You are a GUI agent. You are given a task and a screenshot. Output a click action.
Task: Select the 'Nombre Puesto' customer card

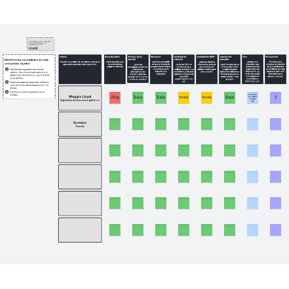[x=80, y=124]
